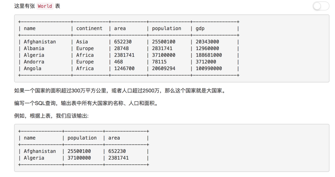Click the sentence defining a big country
The width and height of the screenshot is (335, 177).
[120, 91]
